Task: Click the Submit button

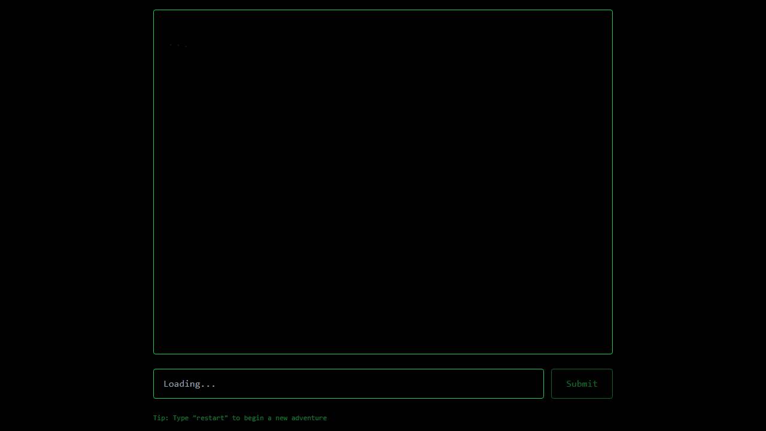Action: (x=582, y=384)
